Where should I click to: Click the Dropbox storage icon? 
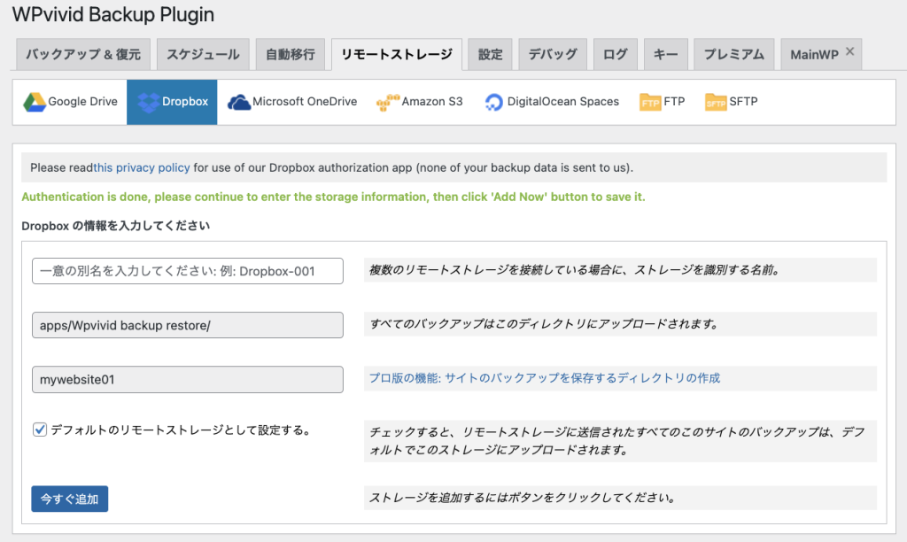click(148, 102)
